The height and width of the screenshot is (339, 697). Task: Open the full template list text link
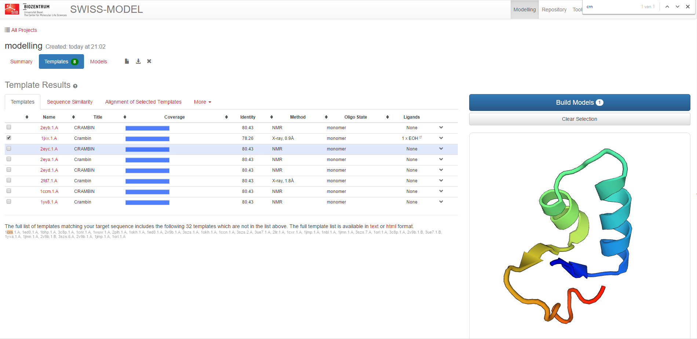(x=374, y=226)
